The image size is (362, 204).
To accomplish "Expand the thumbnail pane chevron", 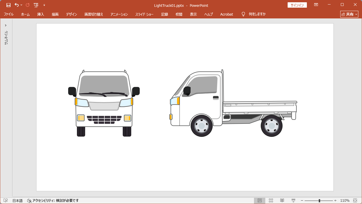I will [6, 25].
